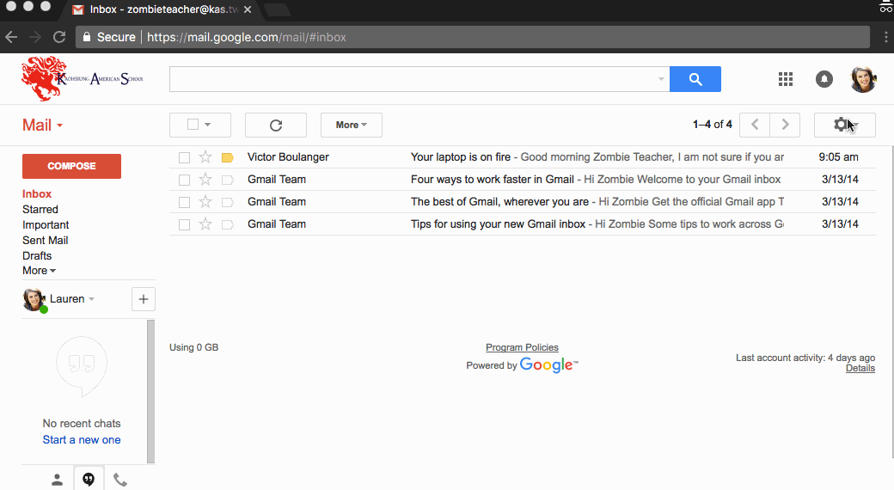Click the Google logo in the footer

click(548, 365)
